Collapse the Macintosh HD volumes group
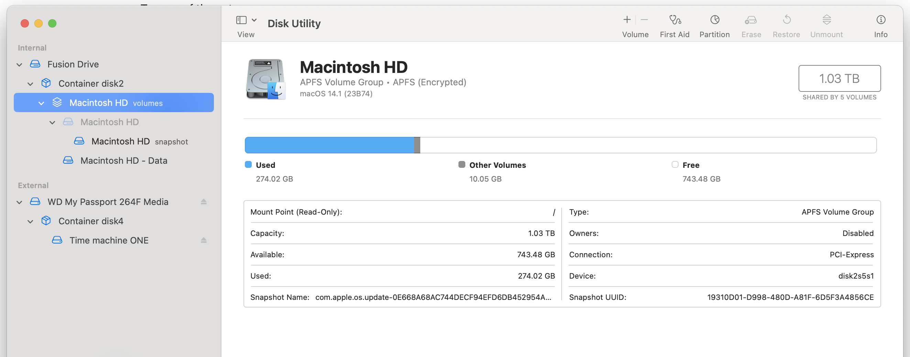Viewport: 910px width, 357px height. pos(41,103)
